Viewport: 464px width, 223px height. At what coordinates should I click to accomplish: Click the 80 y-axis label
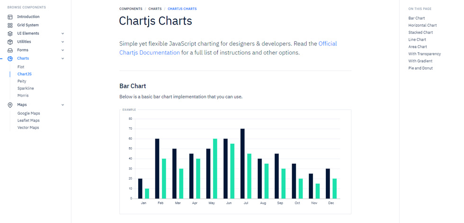point(130,119)
